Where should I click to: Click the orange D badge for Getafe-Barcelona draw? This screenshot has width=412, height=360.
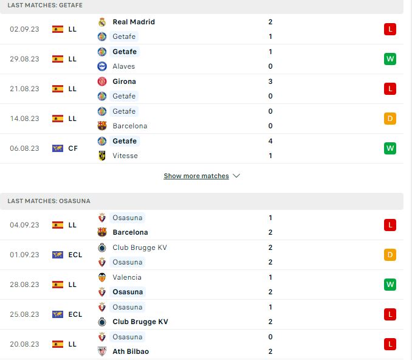[390, 119]
